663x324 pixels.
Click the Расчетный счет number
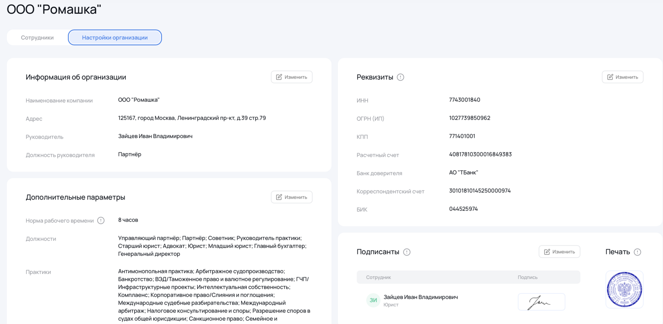[x=480, y=154]
